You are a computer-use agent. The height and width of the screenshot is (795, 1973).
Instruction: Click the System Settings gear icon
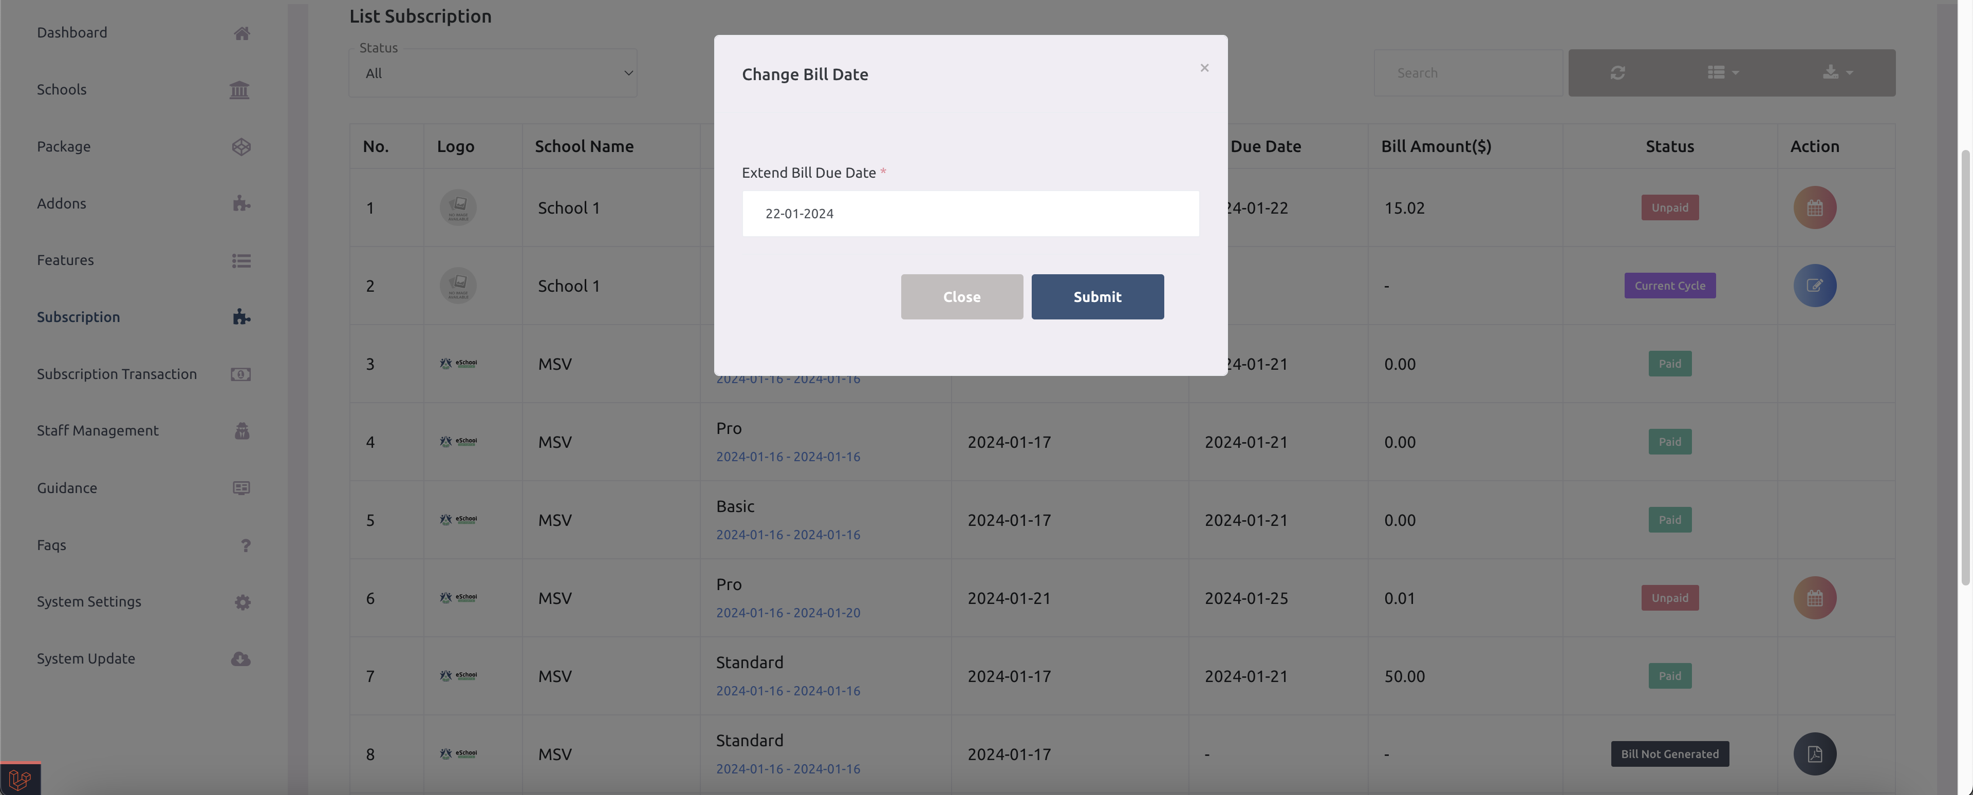pos(242,602)
